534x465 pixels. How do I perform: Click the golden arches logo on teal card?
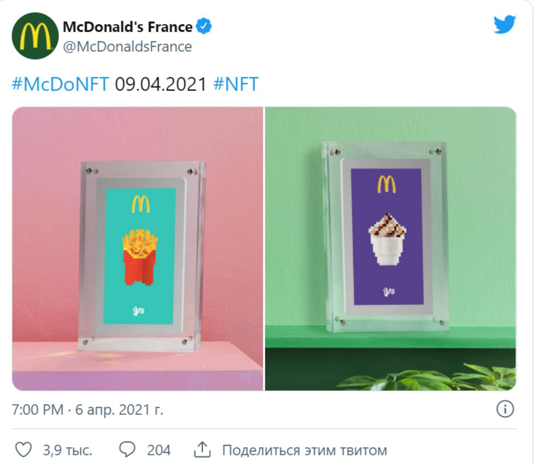pyautogui.click(x=140, y=204)
